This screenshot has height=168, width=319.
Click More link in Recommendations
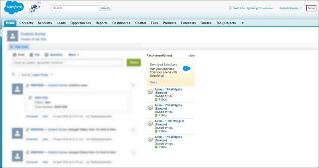(x=191, y=55)
